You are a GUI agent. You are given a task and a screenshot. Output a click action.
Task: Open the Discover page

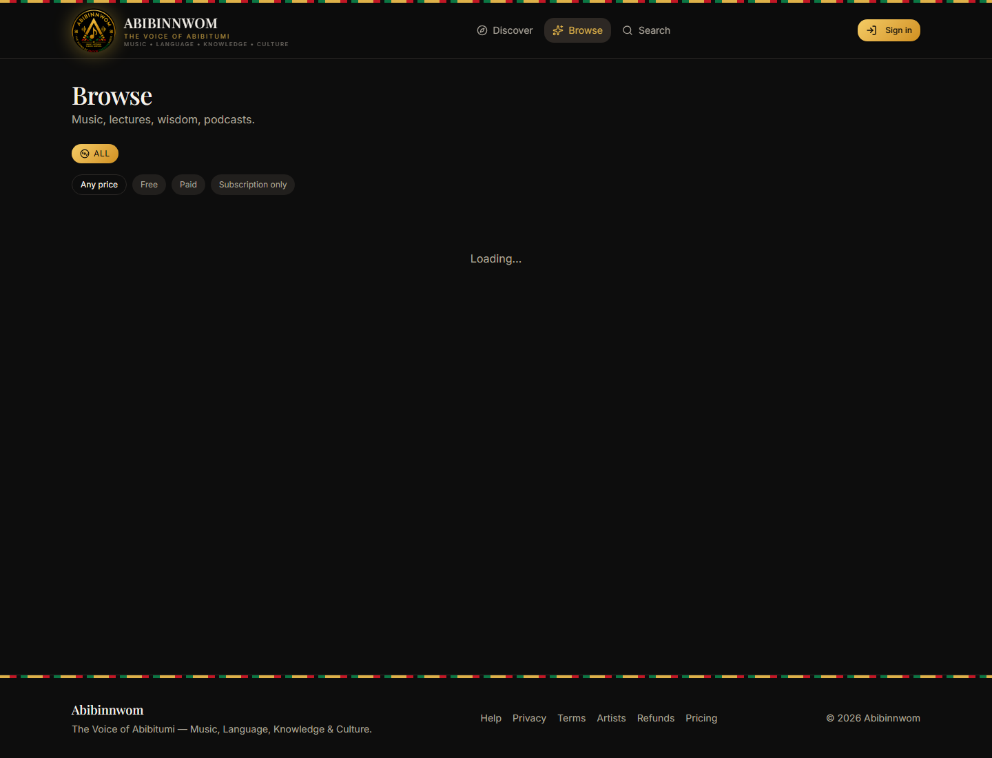[505, 30]
